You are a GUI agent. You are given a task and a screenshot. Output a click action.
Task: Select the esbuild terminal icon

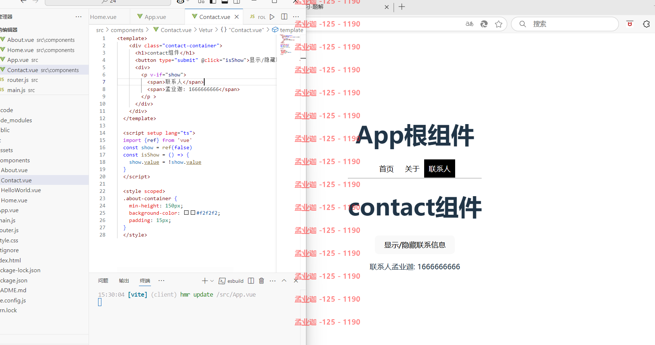pos(222,281)
